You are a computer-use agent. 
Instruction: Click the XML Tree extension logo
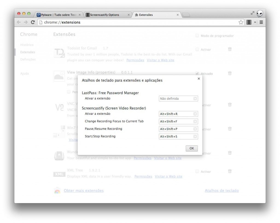pyautogui.click(x=59, y=174)
